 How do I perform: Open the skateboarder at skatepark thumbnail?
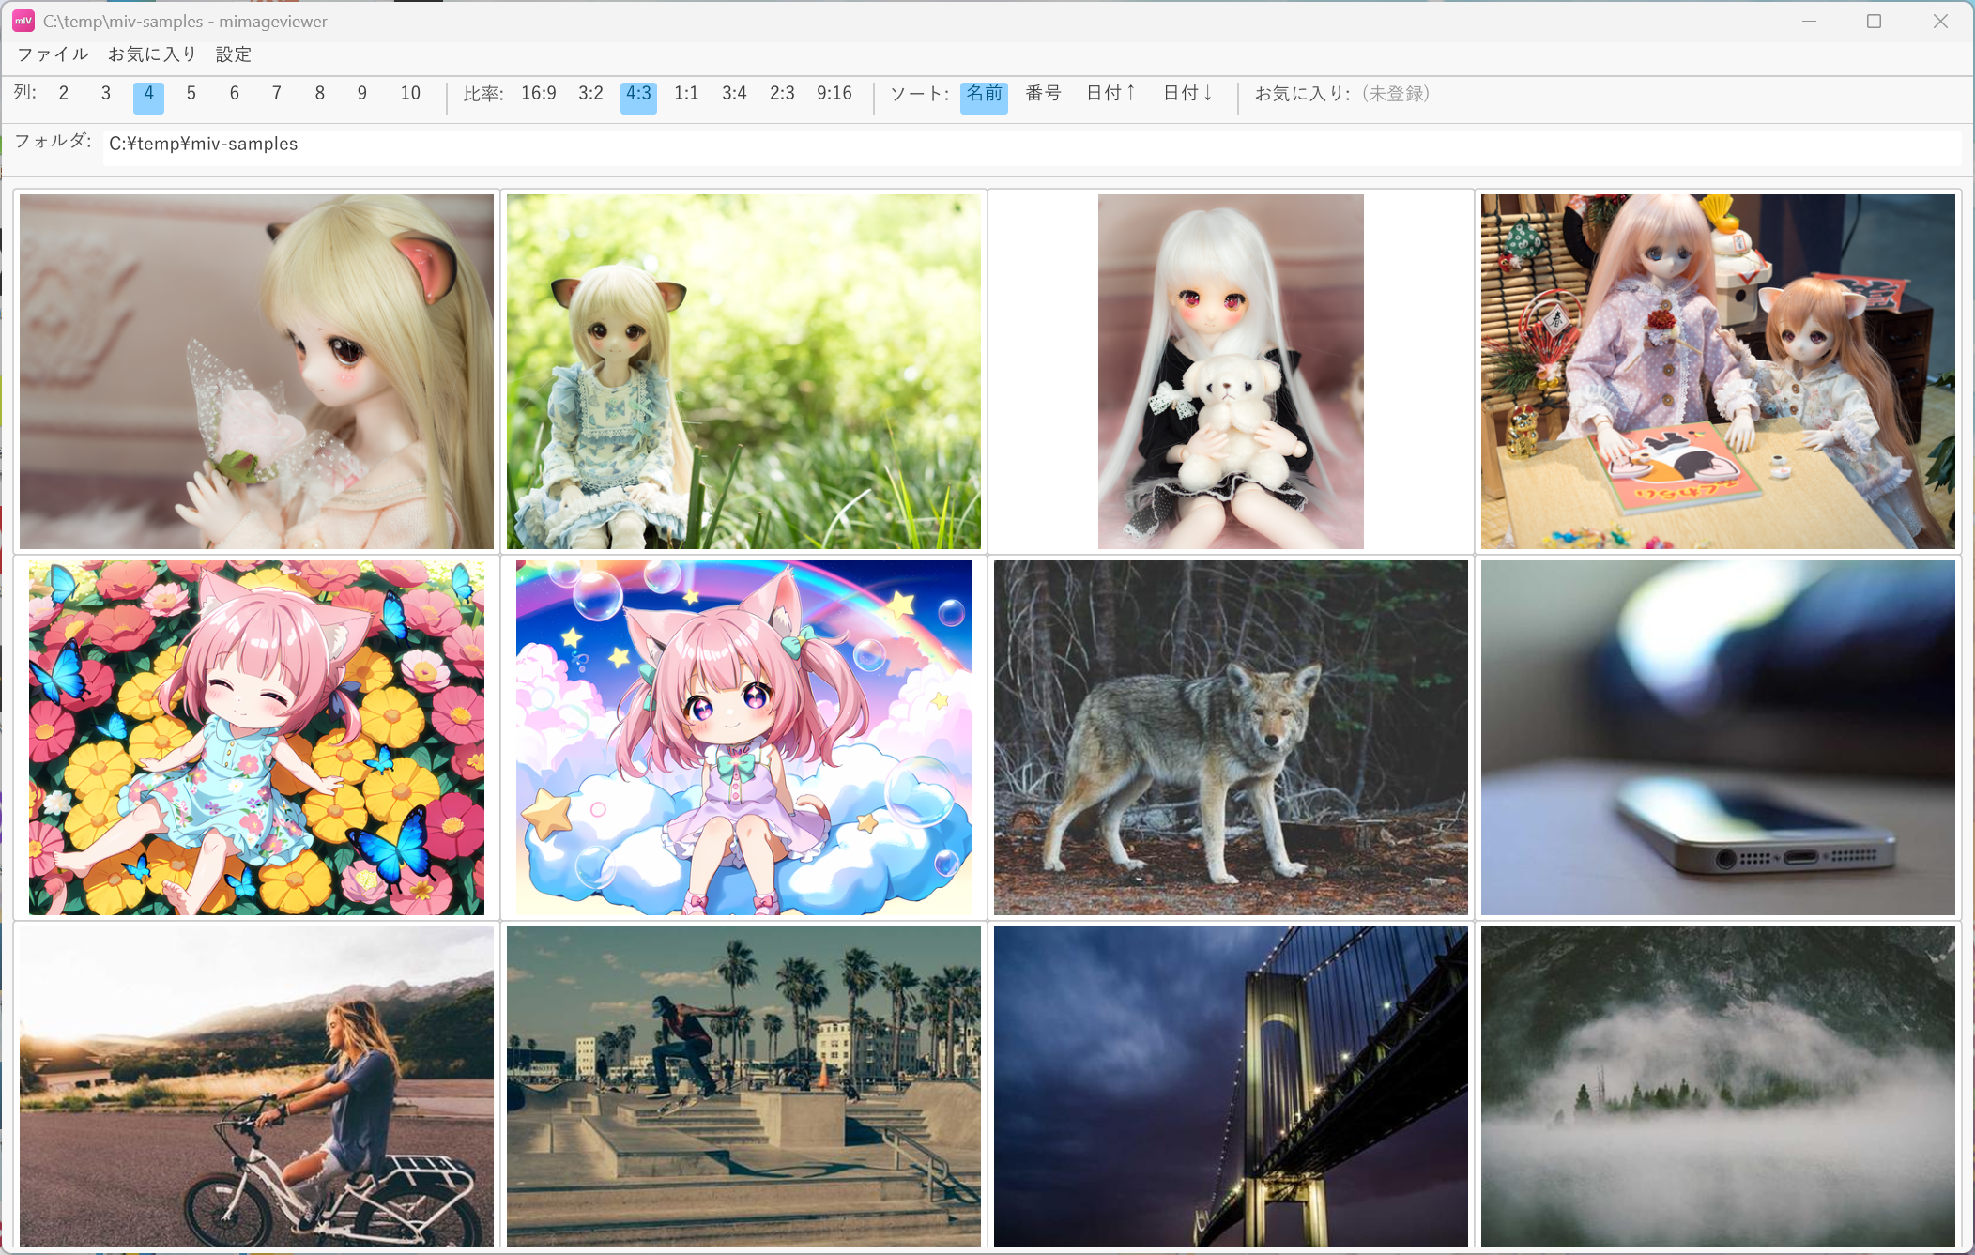(x=743, y=1086)
